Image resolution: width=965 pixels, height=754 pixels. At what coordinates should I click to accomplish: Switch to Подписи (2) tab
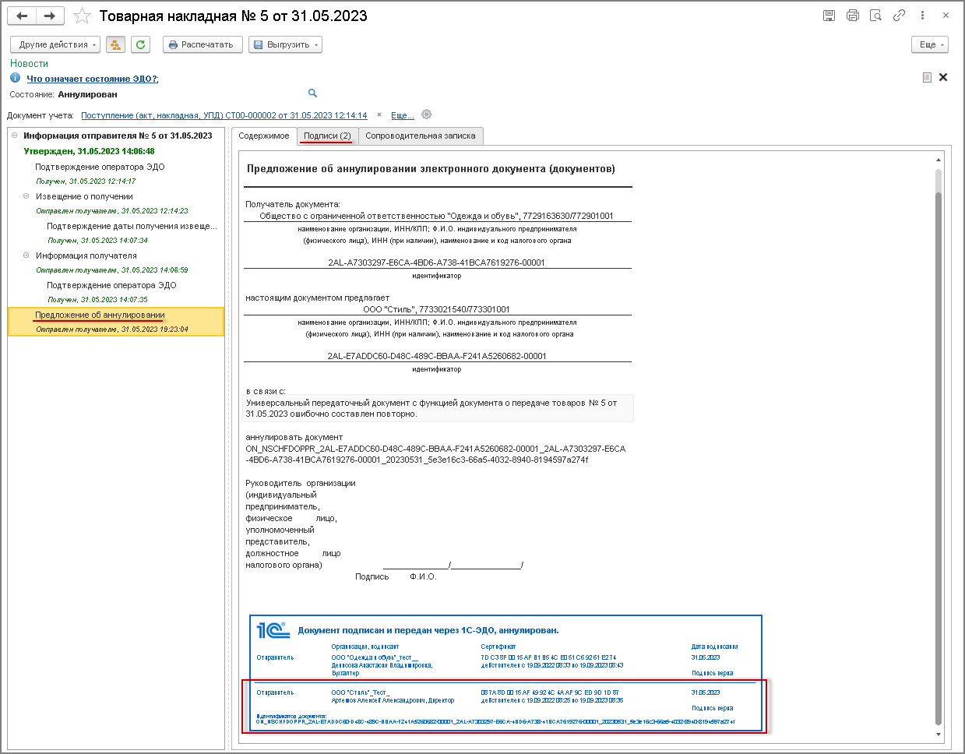[327, 136]
